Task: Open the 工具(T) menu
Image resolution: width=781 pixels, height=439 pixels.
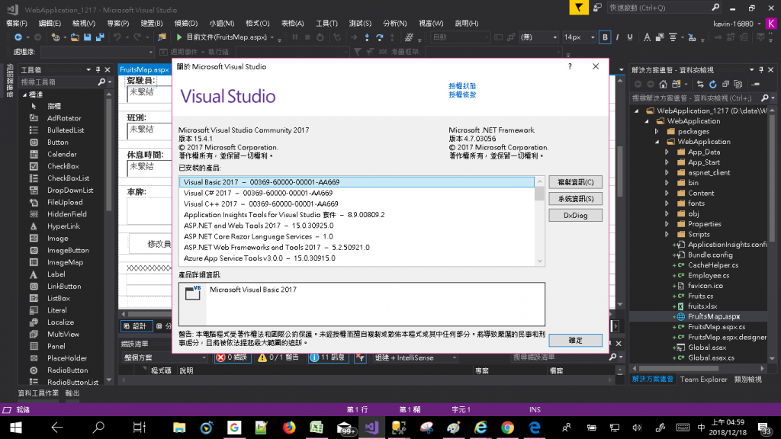Action: click(x=326, y=24)
